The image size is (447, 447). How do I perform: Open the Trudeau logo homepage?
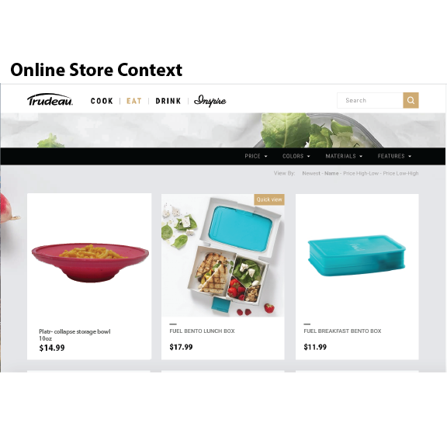pyautogui.click(x=50, y=100)
